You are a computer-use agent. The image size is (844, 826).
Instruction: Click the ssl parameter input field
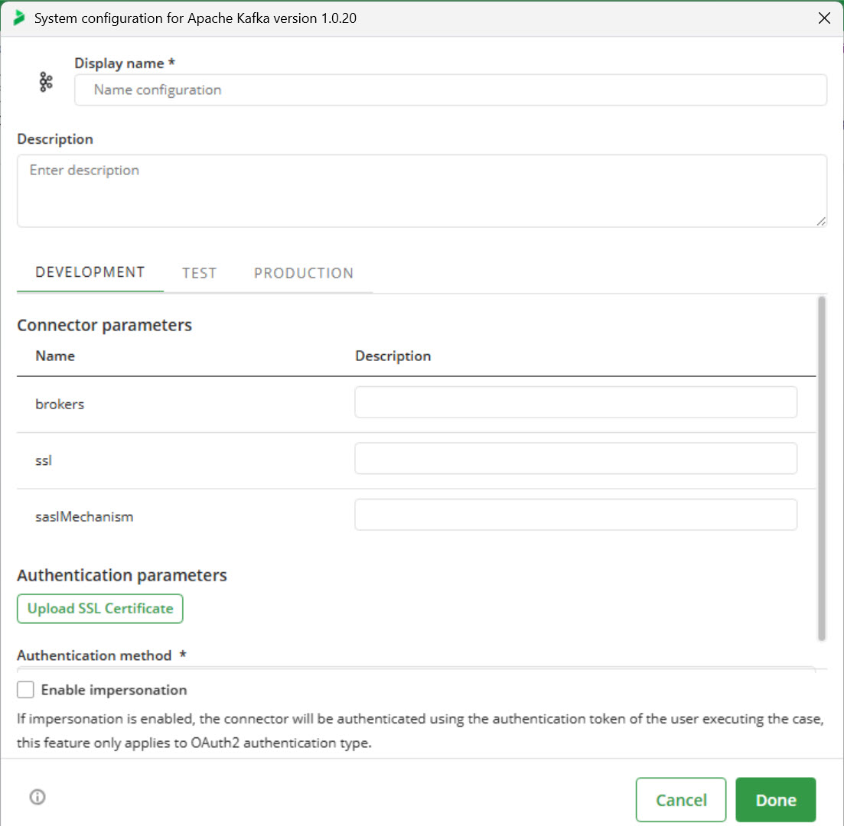point(575,458)
